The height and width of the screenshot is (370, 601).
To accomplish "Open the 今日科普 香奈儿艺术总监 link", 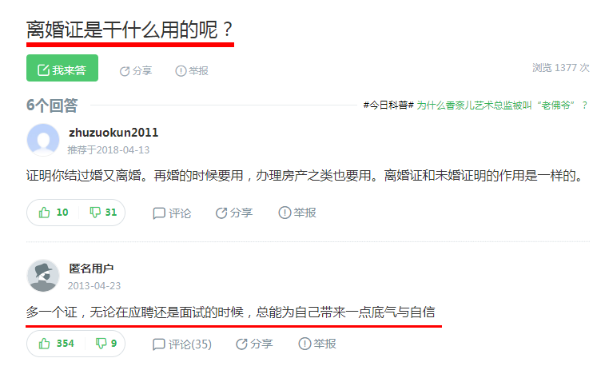I will tap(503, 105).
